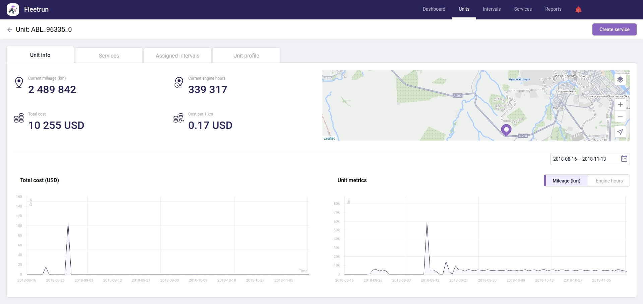
Task: Switch to the Services tab
Action: tap(109, 56)
